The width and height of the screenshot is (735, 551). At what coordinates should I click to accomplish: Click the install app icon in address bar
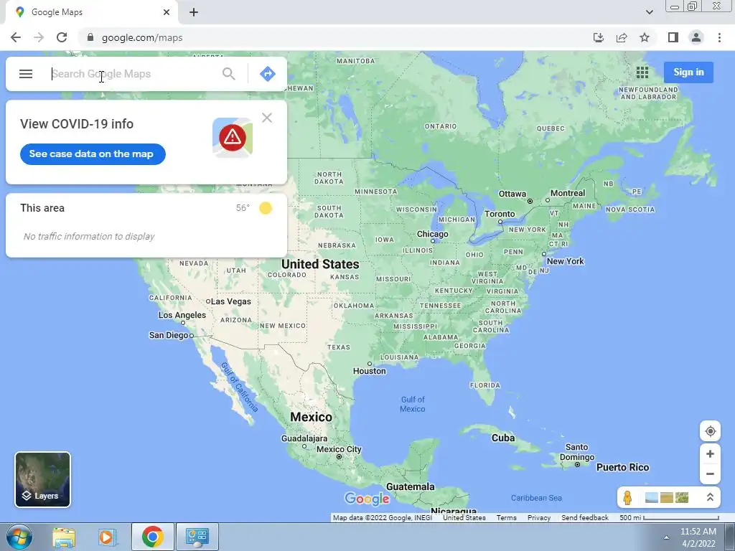(x=599, y=37)
